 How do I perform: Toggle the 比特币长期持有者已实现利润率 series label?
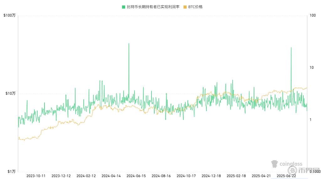pos(153,7)
